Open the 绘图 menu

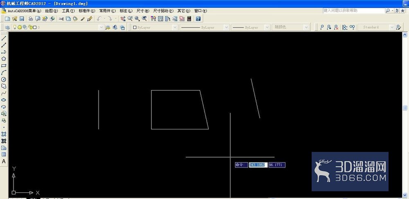(52, 11)
